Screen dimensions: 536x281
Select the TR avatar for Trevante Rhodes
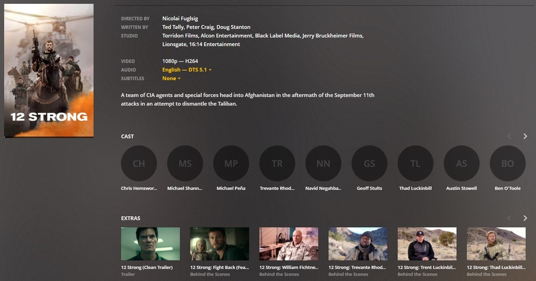click(x=277, y=163)
